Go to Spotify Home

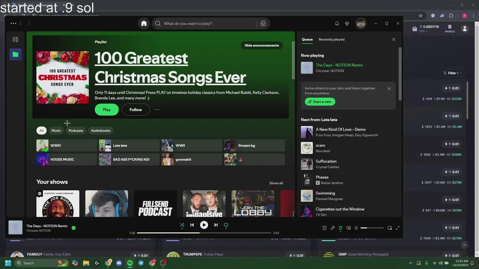tap(144, 24)
